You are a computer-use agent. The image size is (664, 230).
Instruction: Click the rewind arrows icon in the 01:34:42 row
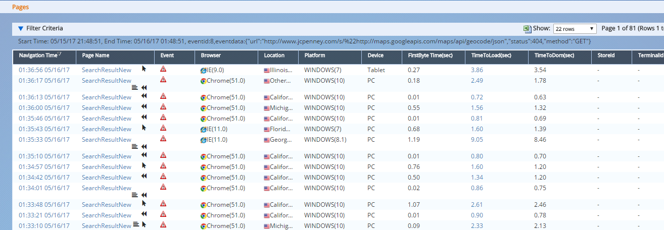click(x=144, y=176)
